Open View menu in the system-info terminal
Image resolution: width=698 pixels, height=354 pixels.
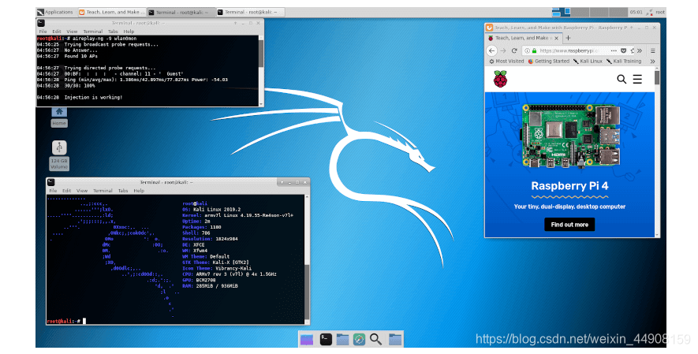click(82, 190)
